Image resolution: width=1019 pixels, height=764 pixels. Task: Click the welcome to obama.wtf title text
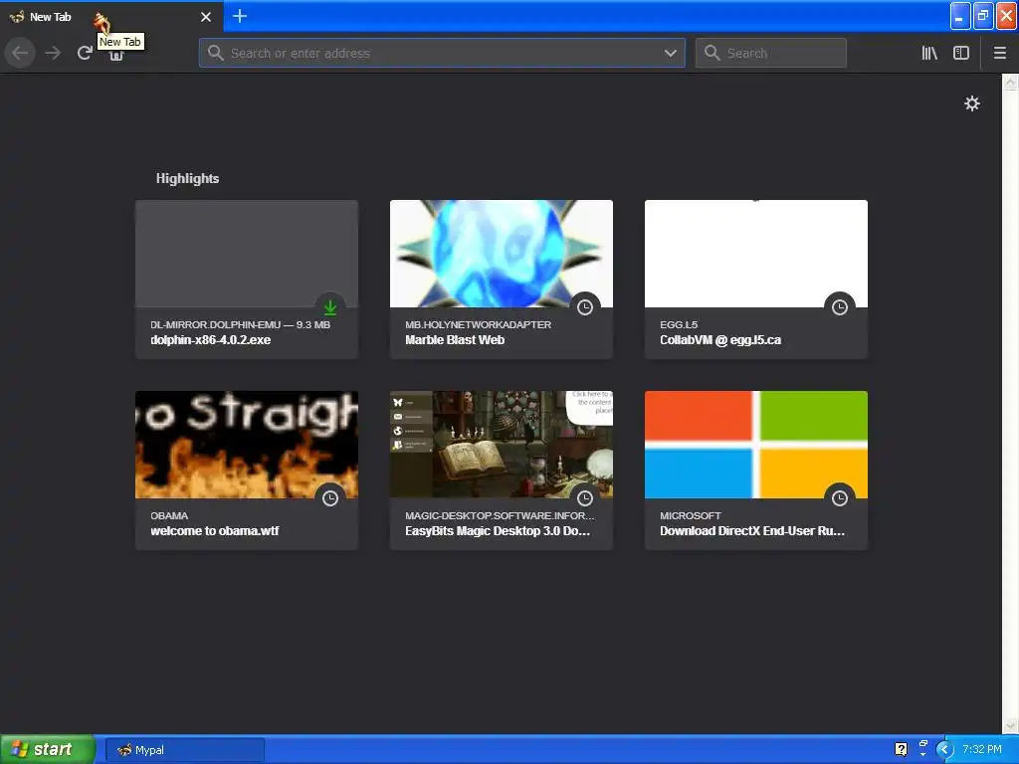(215, 531)
